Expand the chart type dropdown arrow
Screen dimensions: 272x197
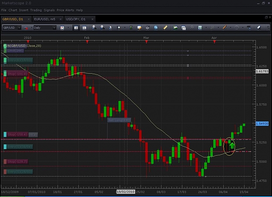click(68, 27)
